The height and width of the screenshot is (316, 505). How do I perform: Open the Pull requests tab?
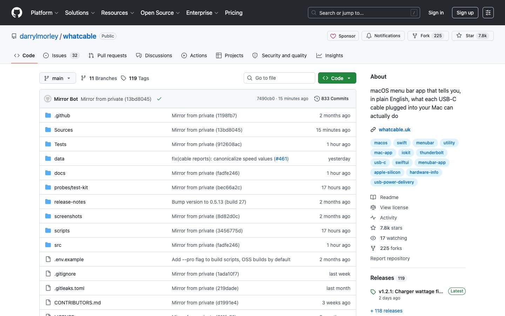point(108,55)
